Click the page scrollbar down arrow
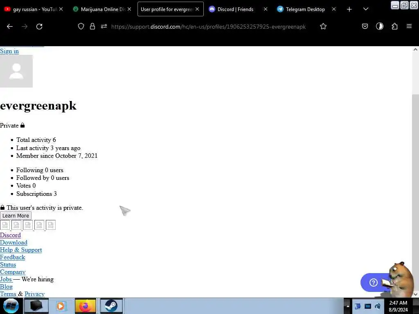Screen dimensions: 419x314 coord(415,294)
